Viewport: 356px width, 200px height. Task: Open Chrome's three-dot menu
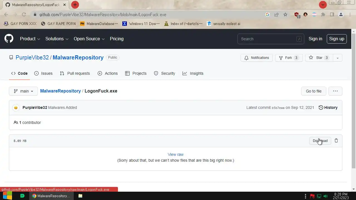coord(350,14)
